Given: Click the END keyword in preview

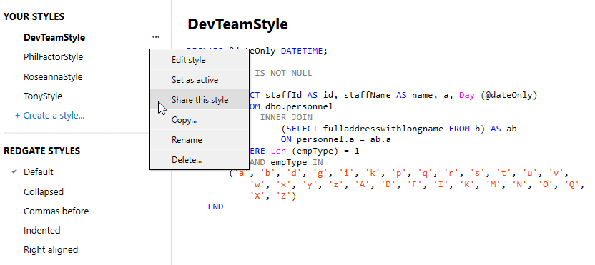Looking at the screenshot, I should (x=215, y=206).
